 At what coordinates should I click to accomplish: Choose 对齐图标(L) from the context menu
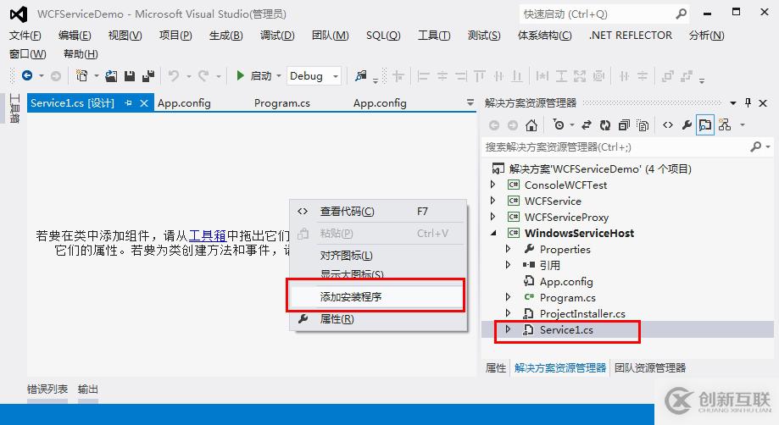(378, 256)
